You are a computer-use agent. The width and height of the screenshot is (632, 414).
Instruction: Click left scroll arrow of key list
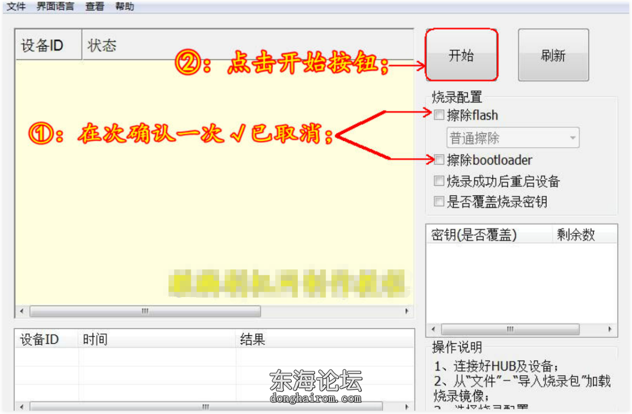(x=433, y=329)
